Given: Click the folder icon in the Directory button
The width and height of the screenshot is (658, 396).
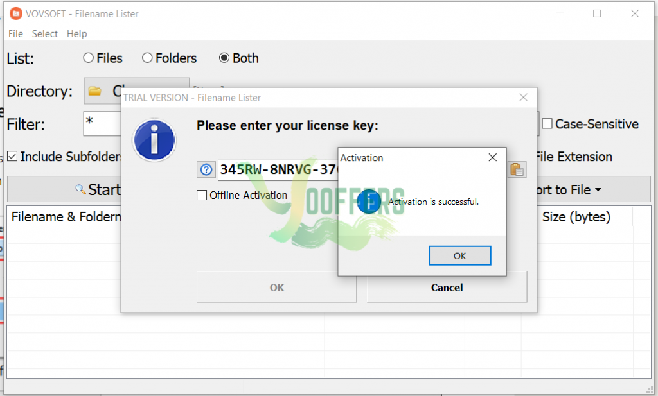Looking at the screenshot, I should [95, 91].
